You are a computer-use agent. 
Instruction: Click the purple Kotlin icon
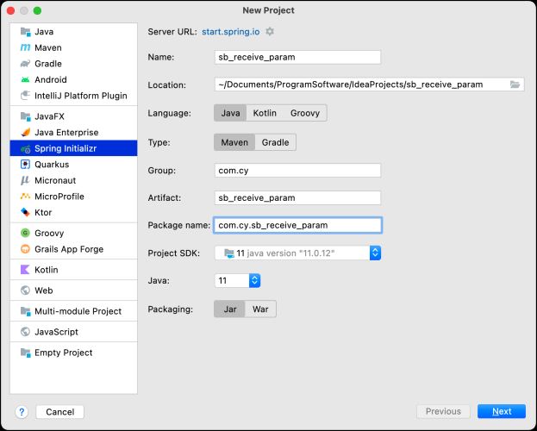pos(25,270)
